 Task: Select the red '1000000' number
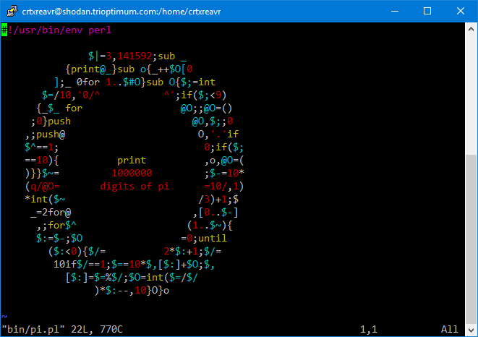pyautogui.click(x=132, y=174)
